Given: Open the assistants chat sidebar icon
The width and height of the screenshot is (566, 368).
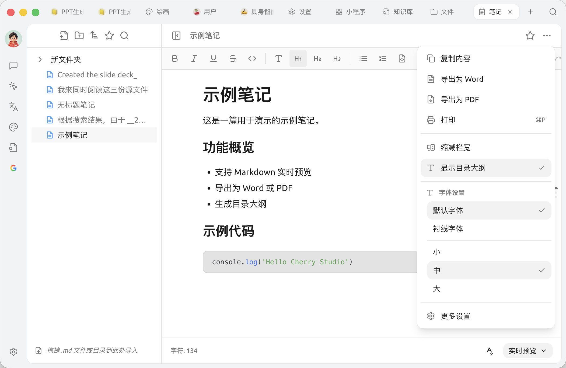Looking at the screenshot, I should coord(13,65).
